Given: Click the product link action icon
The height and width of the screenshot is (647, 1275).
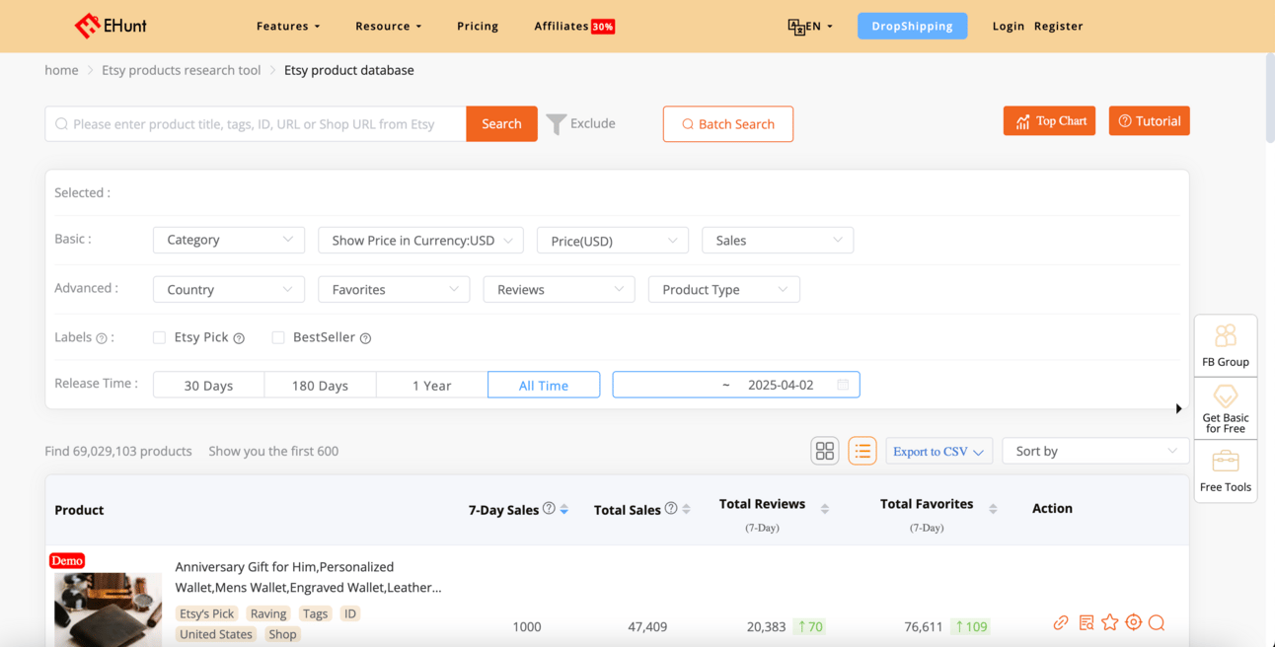Looking at the screenshot, I should (1061, 622).
